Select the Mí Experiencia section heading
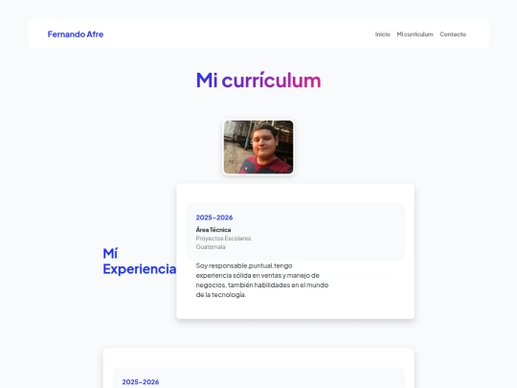The width and height of the screenshot is (517, 388). point(140,262)
